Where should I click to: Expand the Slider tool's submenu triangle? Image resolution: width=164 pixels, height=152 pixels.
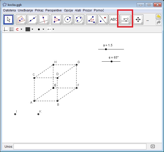[x=129, y=23]
